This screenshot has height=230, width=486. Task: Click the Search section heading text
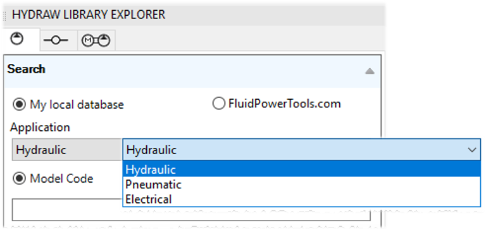pyautogui.click(x=27, y=69)
